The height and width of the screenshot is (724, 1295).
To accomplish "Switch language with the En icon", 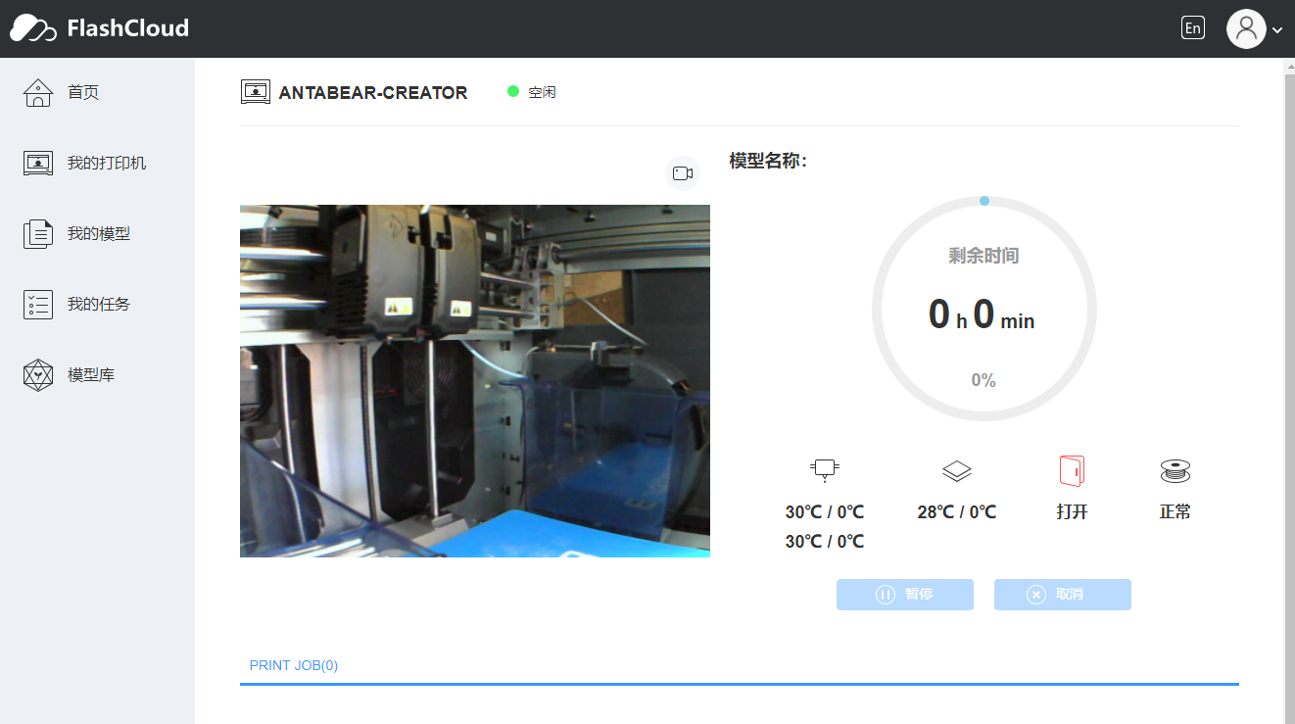I will [x=1192, y=28].
